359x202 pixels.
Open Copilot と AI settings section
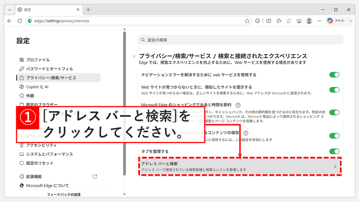[x=59, y=87]
